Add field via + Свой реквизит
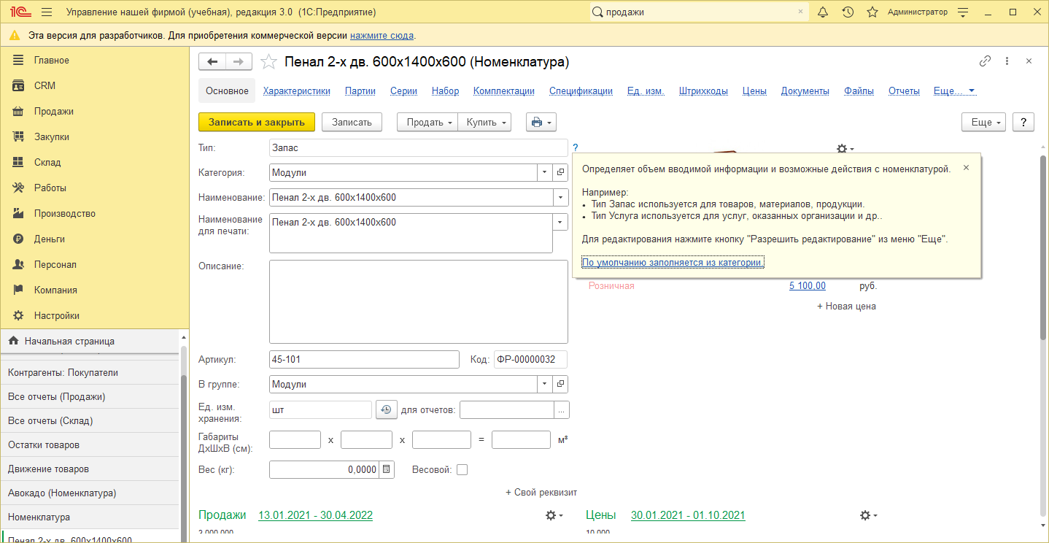 coord(541,493)
